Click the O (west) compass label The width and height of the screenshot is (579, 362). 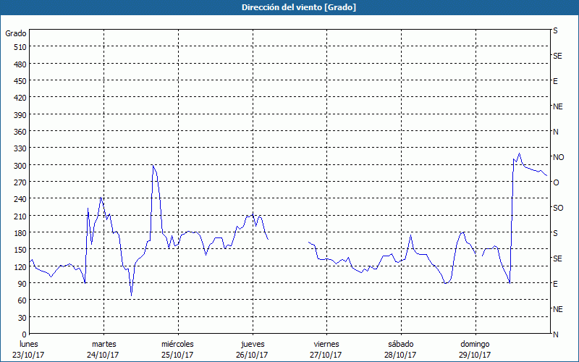tap(556, 182)
